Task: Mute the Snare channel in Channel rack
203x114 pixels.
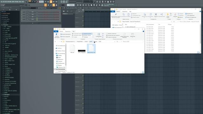Action: pyautogui.click(x=22, y=19)
